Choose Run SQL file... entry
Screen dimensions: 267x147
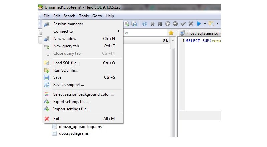[x=82, y=70]
